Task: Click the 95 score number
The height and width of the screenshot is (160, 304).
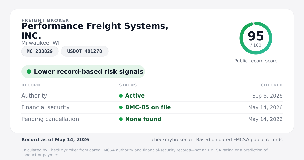Action: (256, 36)
